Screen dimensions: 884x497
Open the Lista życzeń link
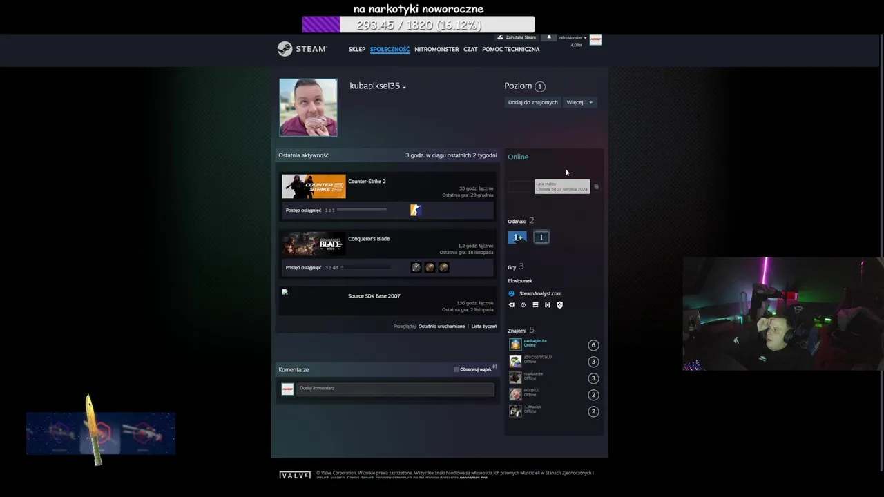484,326
